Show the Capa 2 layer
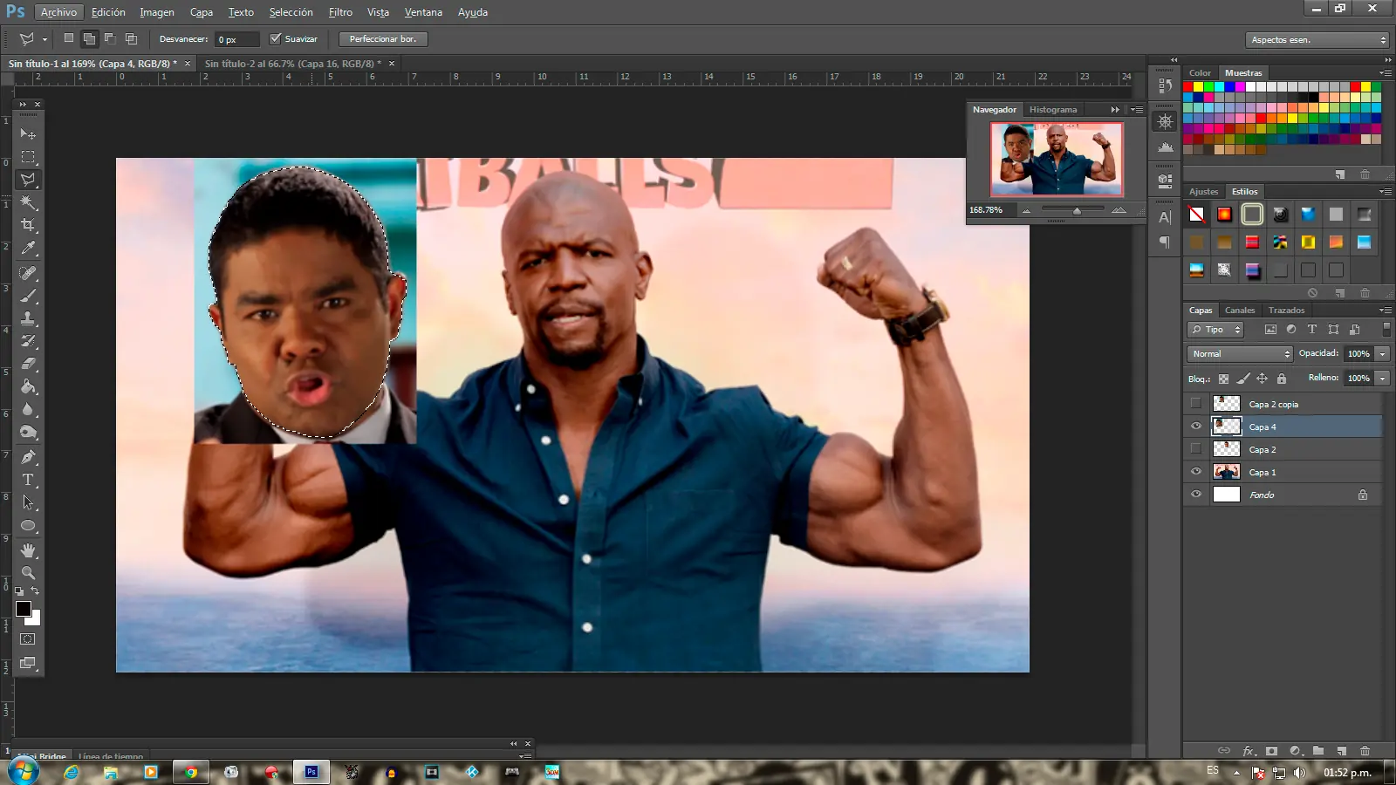 tap(1196, 449)
